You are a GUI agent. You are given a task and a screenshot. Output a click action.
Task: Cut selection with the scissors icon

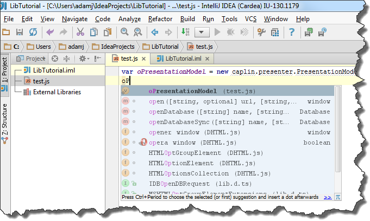coord(80,32)
